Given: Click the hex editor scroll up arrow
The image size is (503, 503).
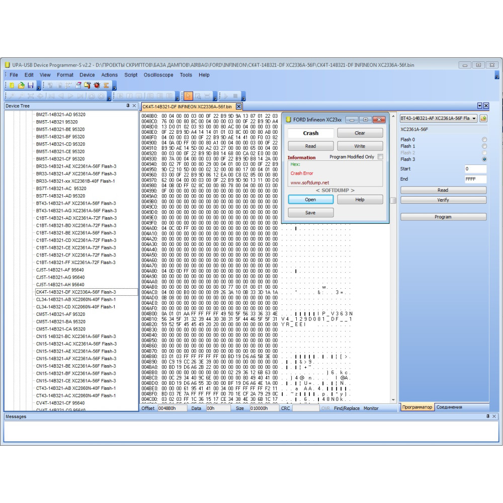Looking at the screenshot, I should point(393,116).
